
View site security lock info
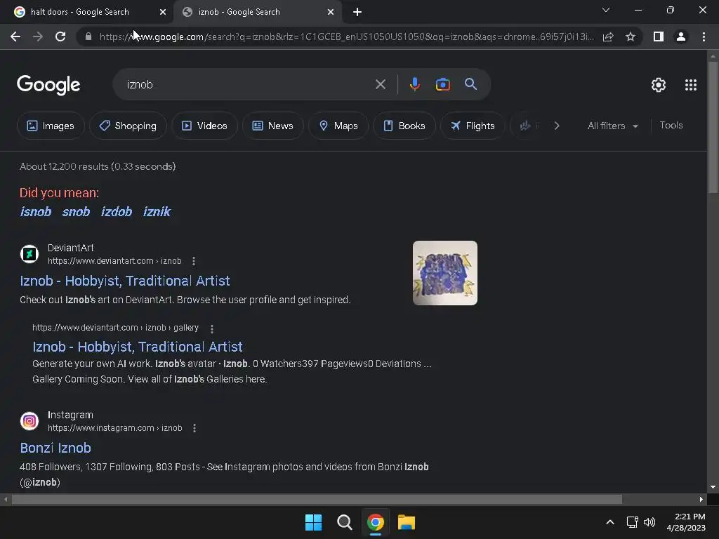pyautogui.click(x=88, y=36)
